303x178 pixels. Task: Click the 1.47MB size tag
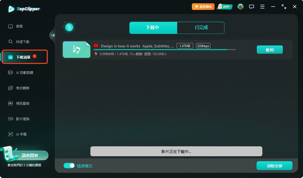185,46
